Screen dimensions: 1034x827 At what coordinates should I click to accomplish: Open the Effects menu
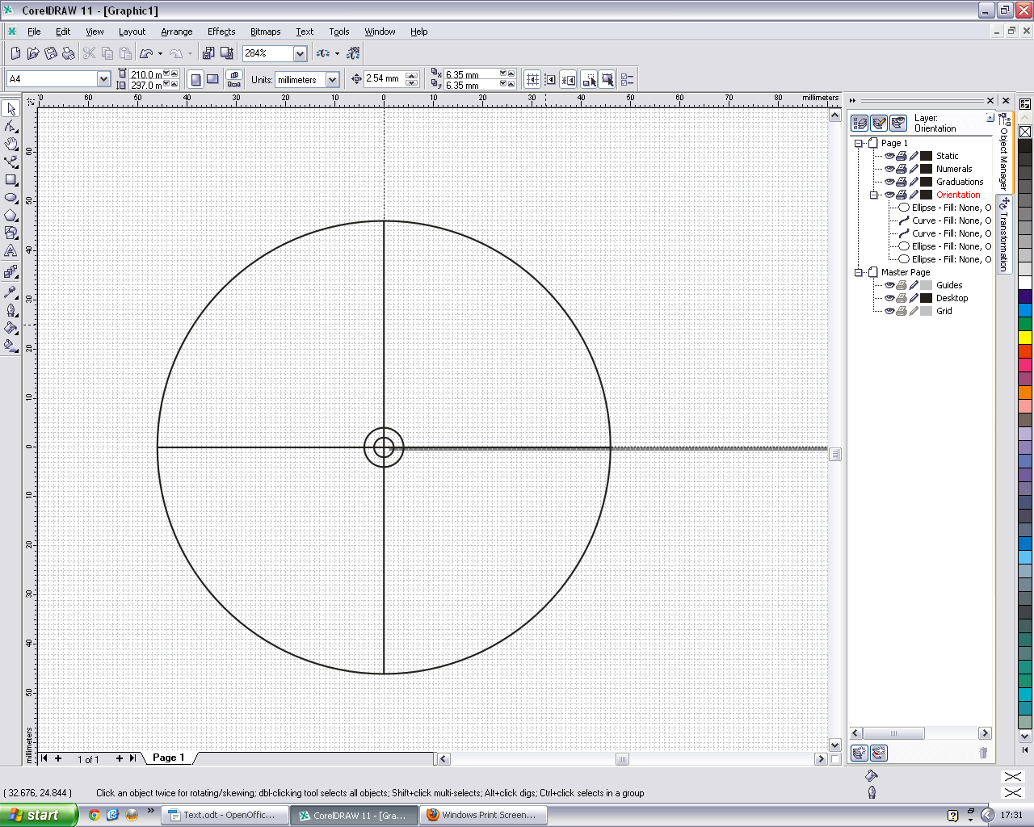coord(221,31)
